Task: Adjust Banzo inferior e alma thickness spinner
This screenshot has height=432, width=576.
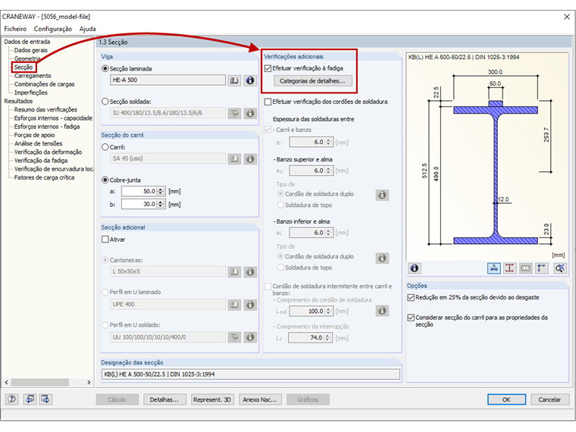Action: 328,233
